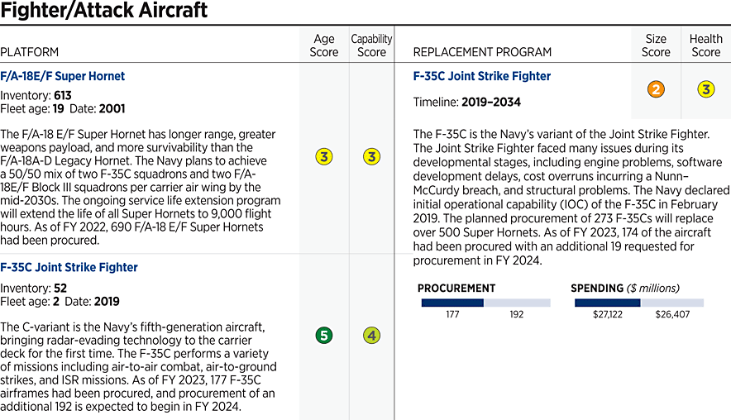This screenshot has height=420, width=731.
Task: Click the PLATFORM column header
Action: pos(29,52)
